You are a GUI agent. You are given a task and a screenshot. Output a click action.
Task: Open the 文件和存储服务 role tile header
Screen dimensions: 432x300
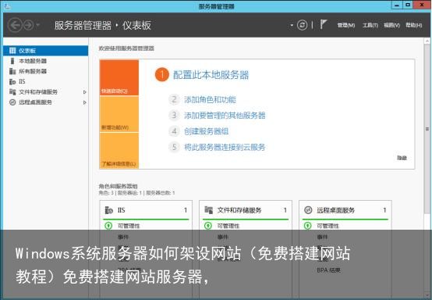246,210
